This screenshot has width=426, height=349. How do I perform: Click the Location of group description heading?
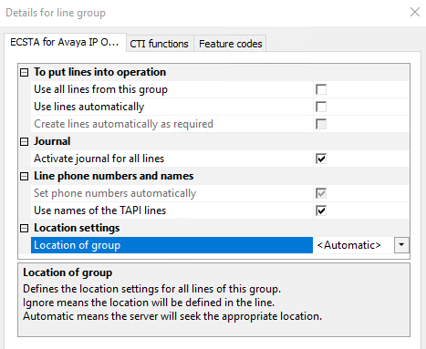click(68, 272)
